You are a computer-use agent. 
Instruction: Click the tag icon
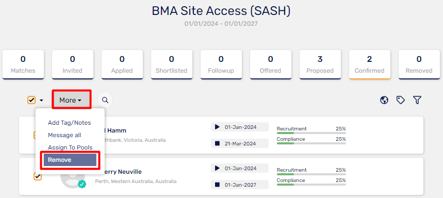point(401,100)
